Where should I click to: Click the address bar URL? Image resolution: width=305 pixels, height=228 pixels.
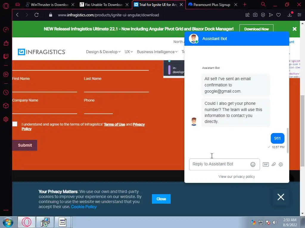tap(108, 15)
